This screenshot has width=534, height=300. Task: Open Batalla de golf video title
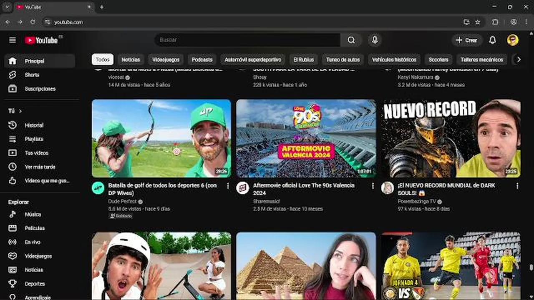(x=162, y=189)
